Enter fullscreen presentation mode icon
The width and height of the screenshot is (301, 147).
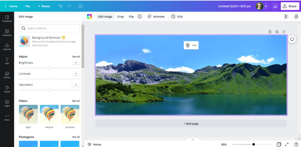[x=287, y=144]
